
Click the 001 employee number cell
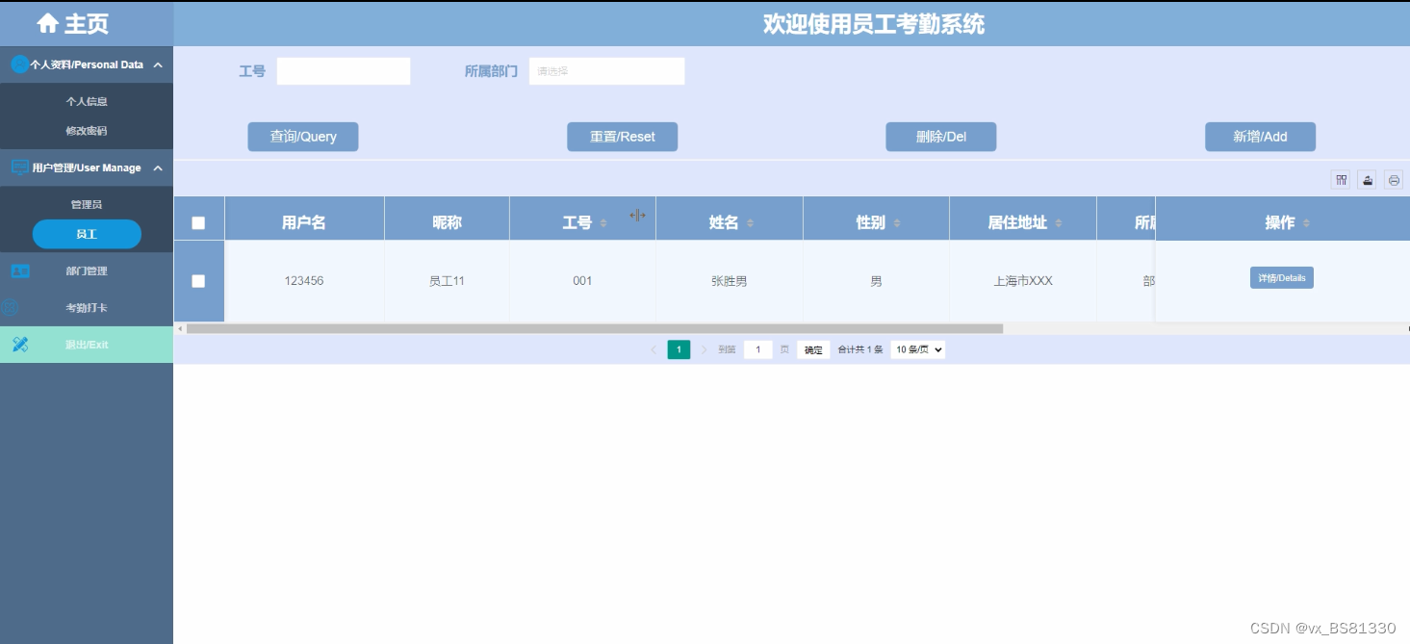coord(582,281)
